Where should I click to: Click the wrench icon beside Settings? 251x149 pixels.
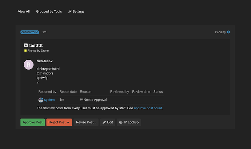[70, 12]
